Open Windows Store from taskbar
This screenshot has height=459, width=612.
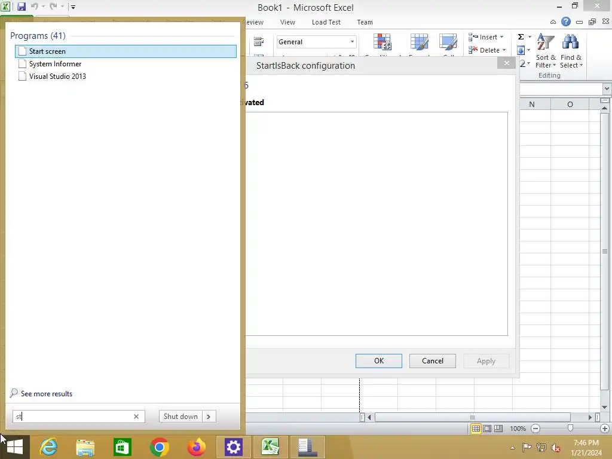tap(122, 447)
